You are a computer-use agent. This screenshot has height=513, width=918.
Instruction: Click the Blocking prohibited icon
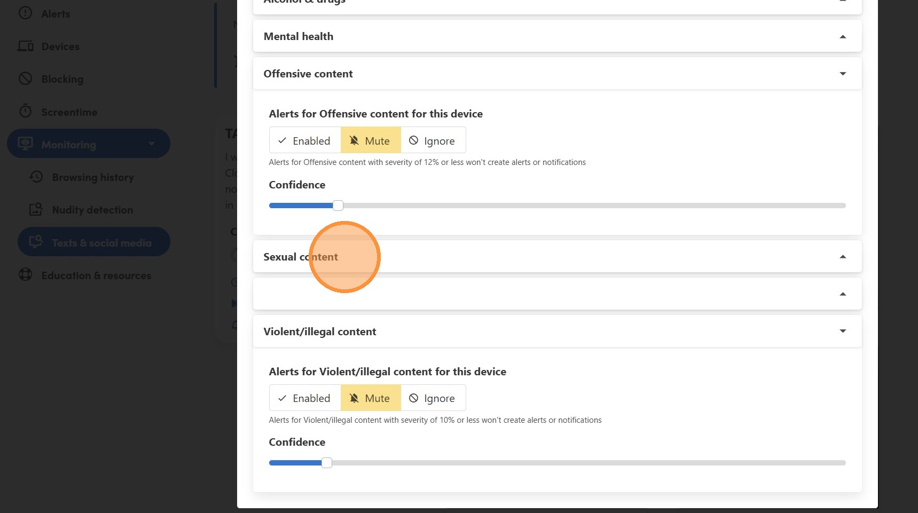[25, 78]
